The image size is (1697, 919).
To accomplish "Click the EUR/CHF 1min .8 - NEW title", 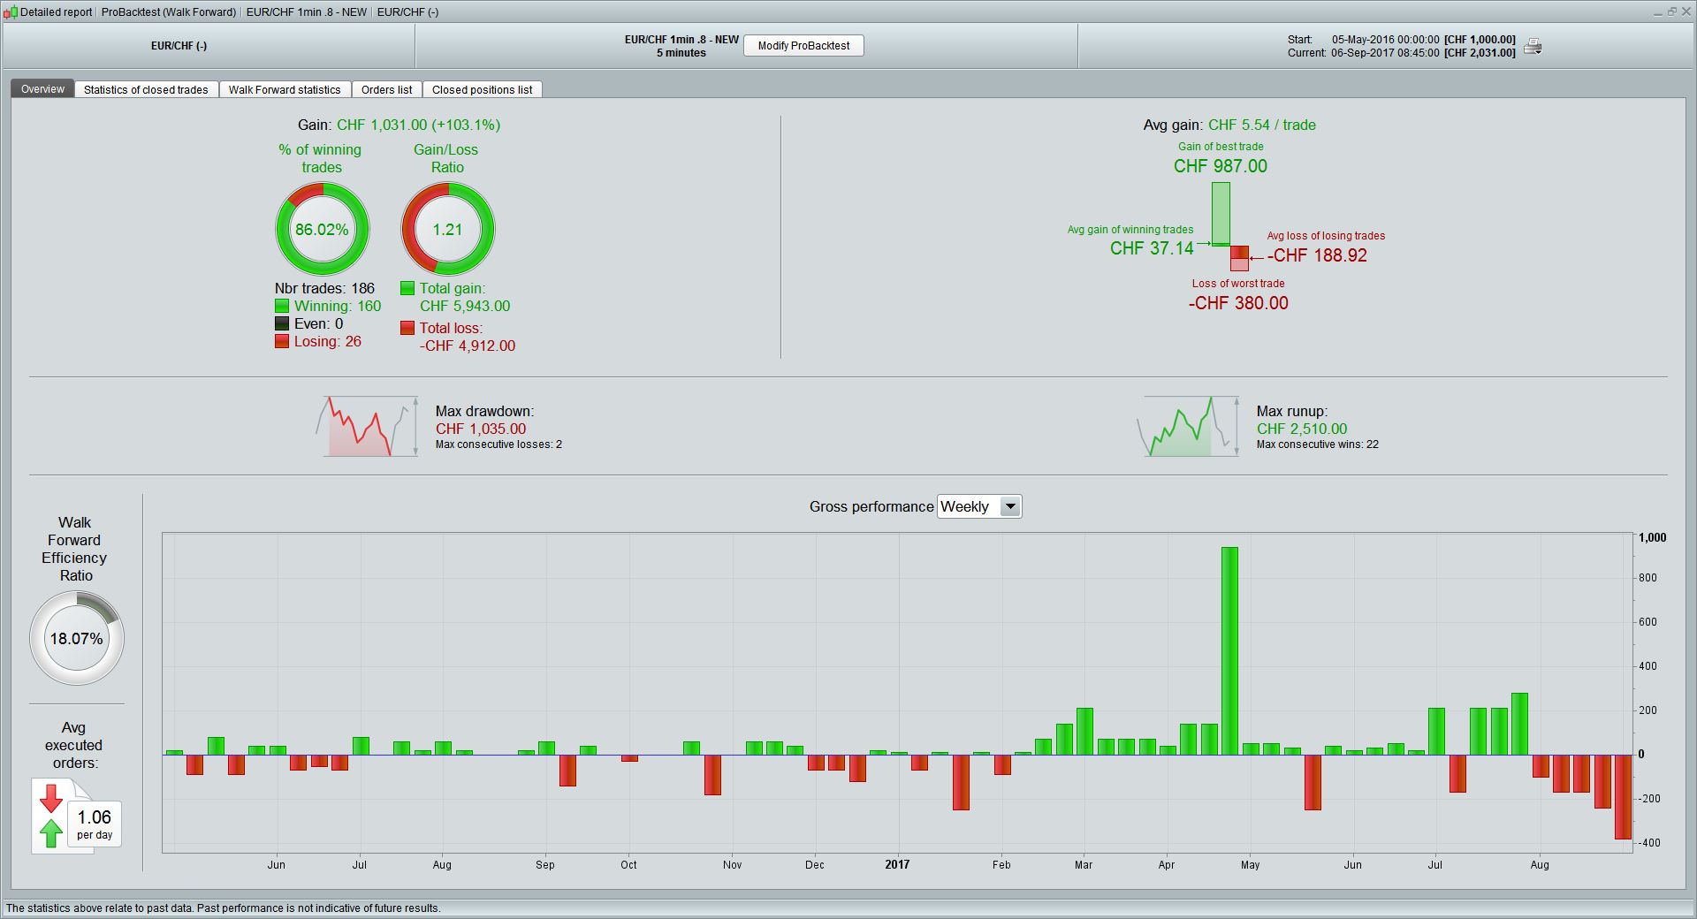I will coord(681,40).
